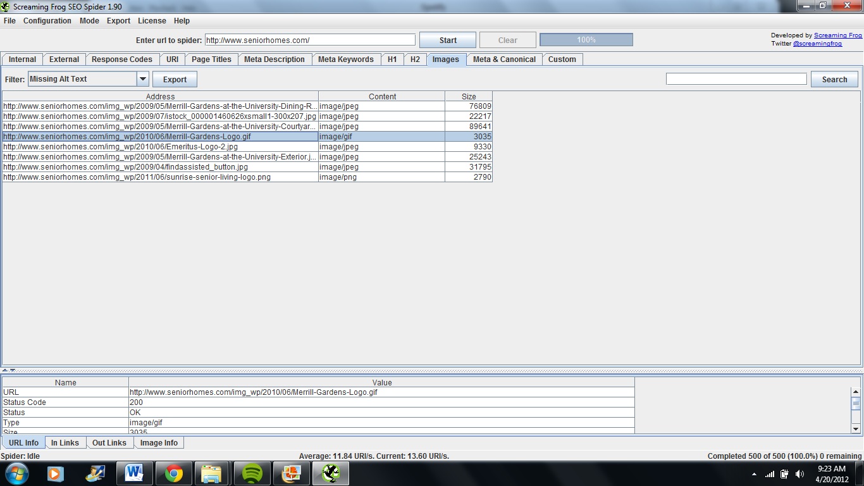
Task: Click the Search button
Action: tap(834, 79)
